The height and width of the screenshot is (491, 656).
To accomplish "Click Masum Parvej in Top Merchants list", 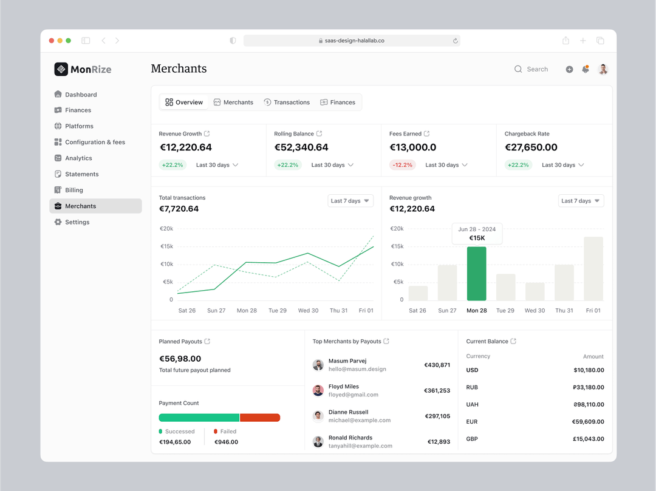I will click(348, 364).
